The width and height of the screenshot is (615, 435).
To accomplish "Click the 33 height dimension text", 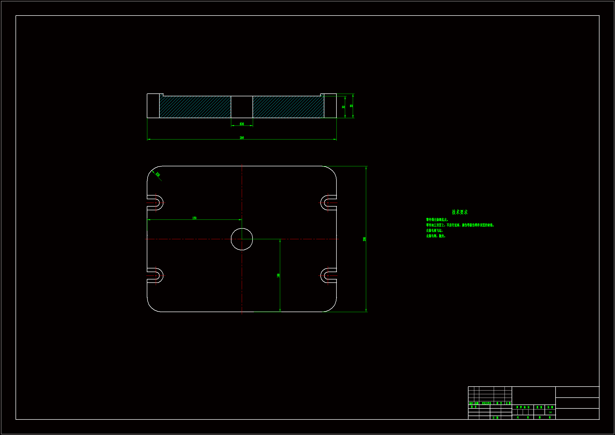I will click(x=351, y=106).
